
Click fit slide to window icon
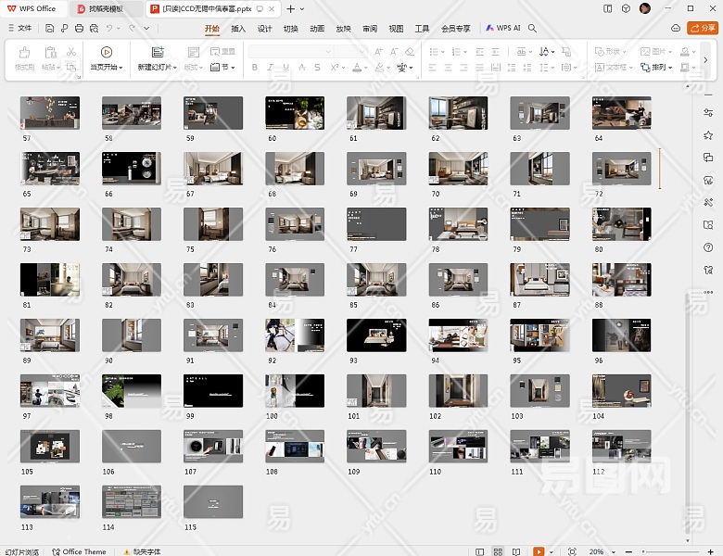click(x=571, y=551)
